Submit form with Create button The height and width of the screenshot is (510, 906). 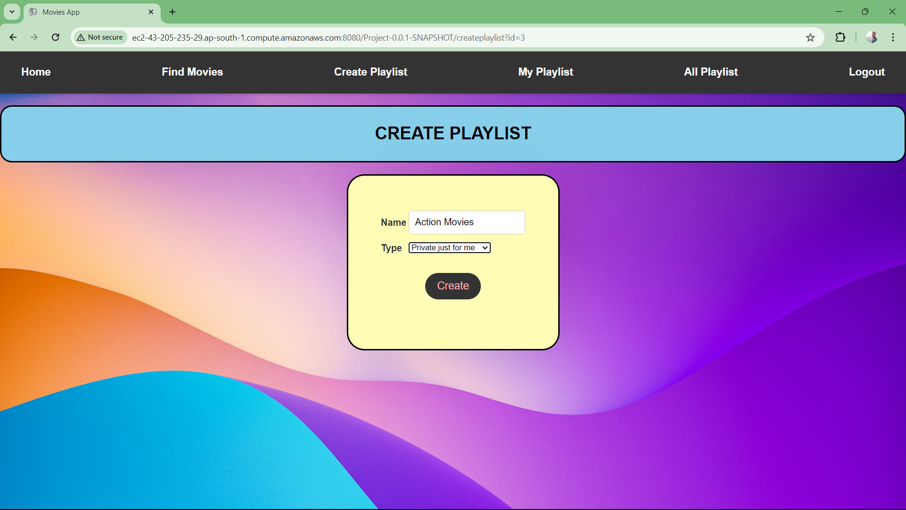tap(453, 286)
